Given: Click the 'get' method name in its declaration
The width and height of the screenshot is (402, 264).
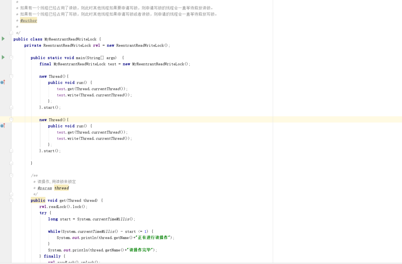Looking at the screenshot, I should 62,201.
